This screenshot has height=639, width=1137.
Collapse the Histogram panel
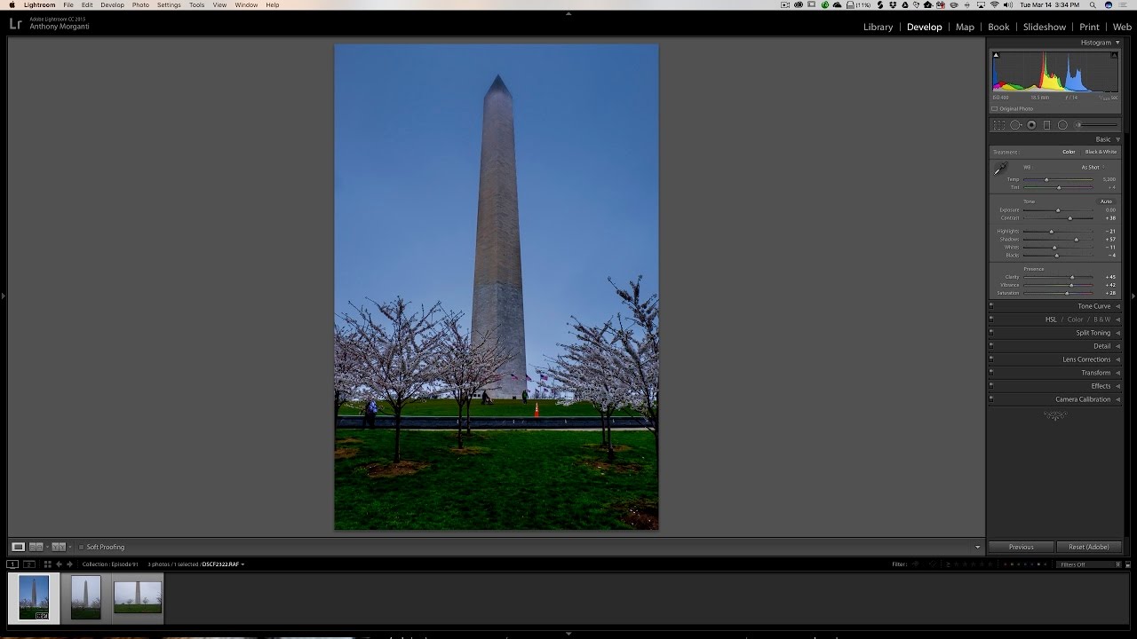tap(1117, 43)
